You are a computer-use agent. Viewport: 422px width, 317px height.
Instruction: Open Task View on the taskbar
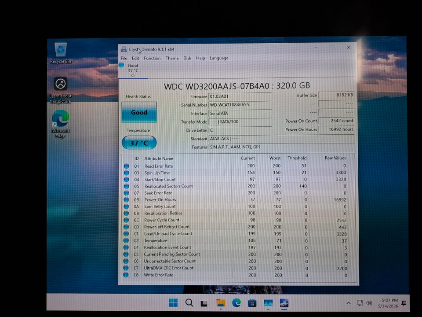click(x=204, y=303)
